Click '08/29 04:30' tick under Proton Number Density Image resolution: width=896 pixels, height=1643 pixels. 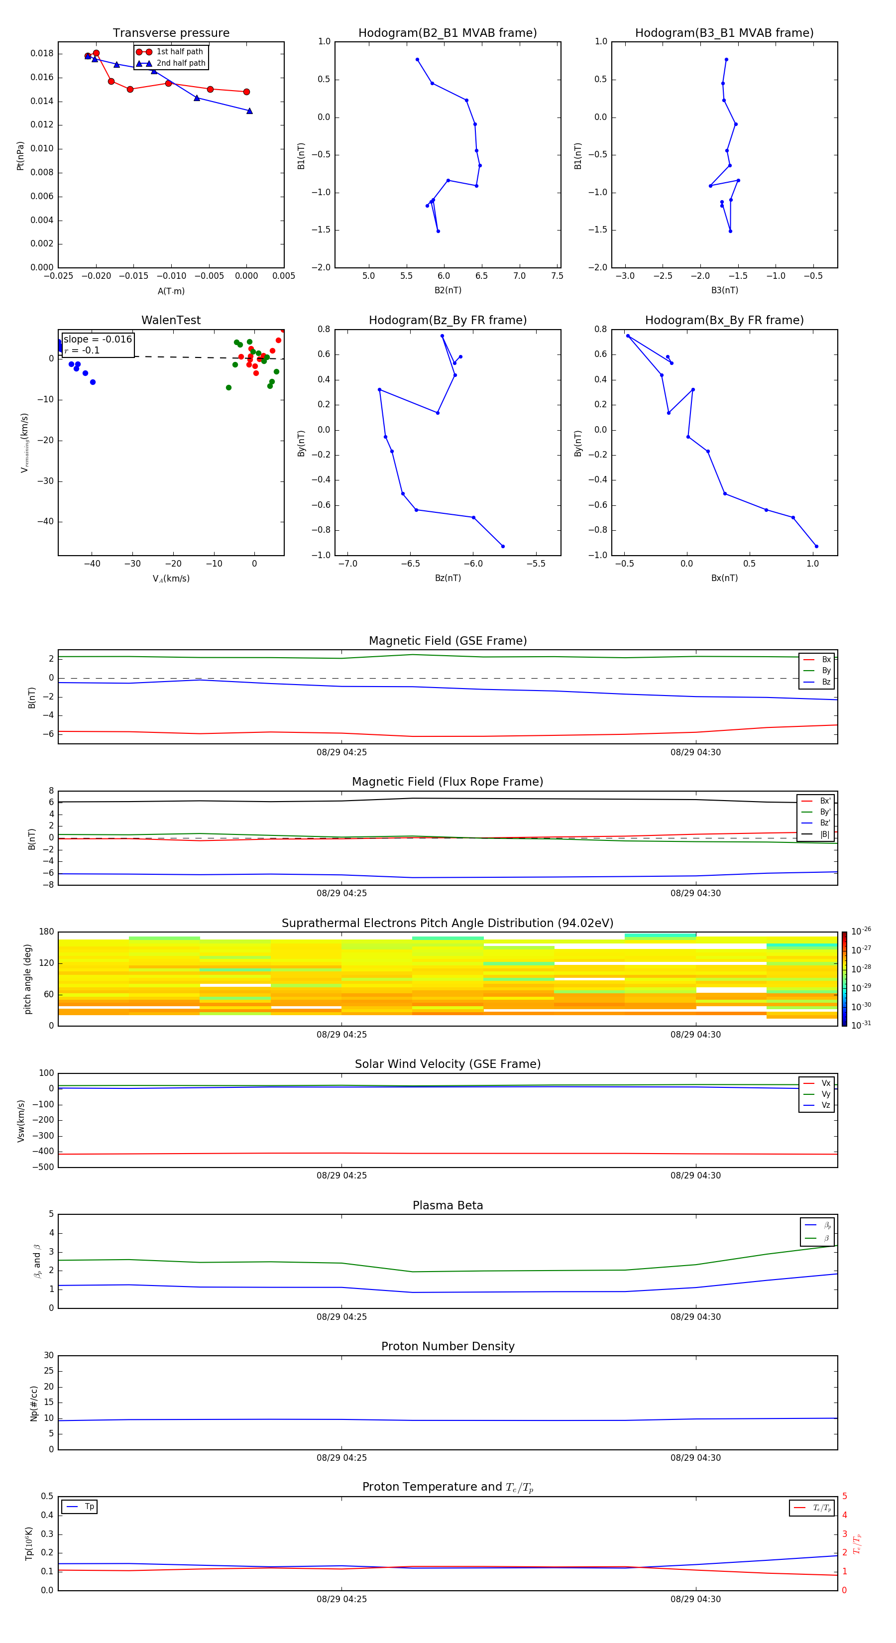pos(695,1458)
